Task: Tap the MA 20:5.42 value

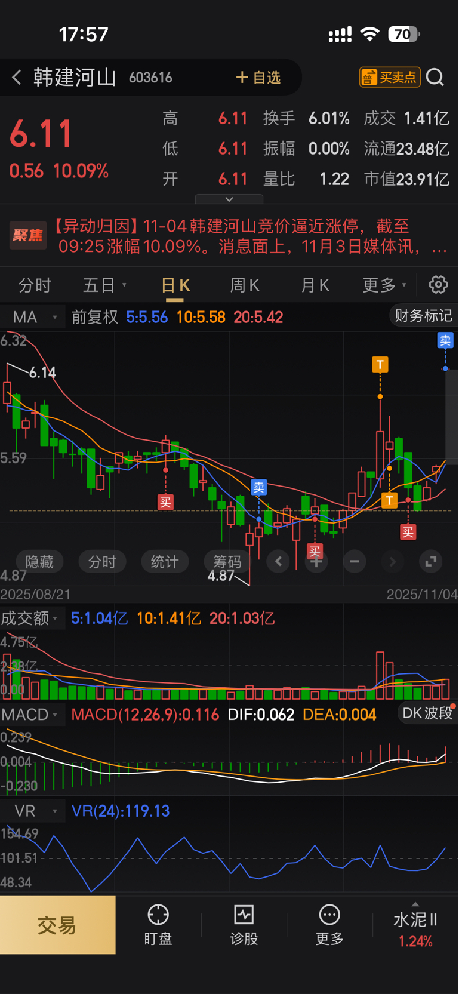Action: (258, 317)
